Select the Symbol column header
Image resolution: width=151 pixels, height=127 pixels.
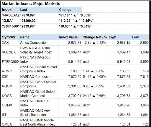click(10, 37)
